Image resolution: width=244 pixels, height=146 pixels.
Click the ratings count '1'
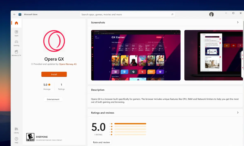61,85
